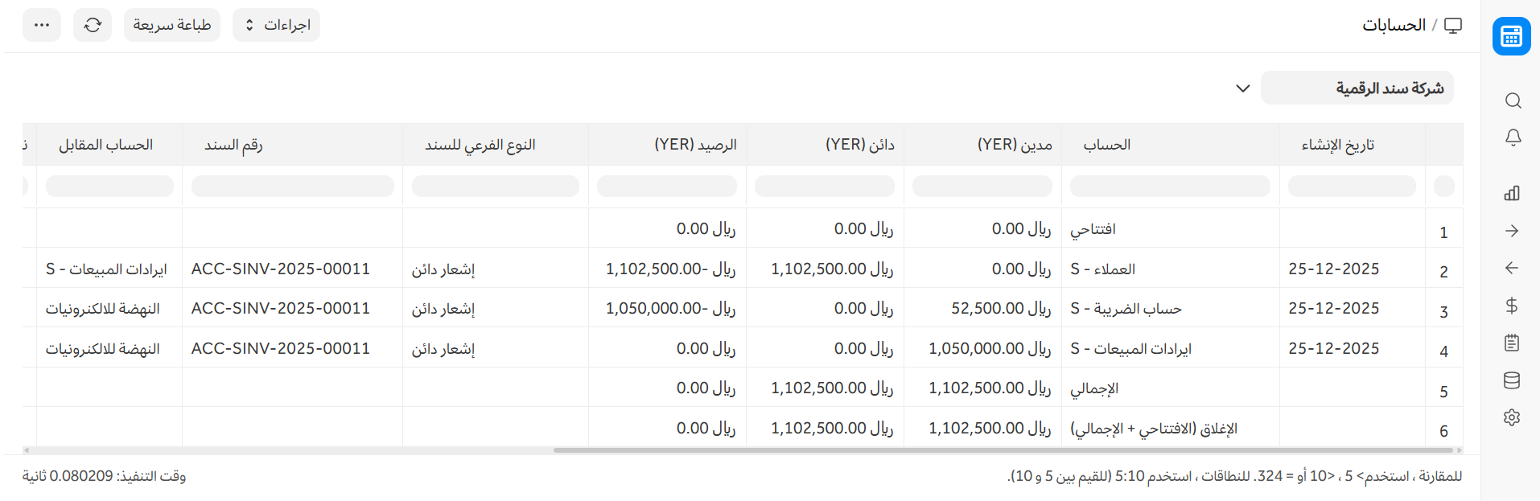
Task: Open search from the sidebar magnifier icon
Action: (1513, 101)
